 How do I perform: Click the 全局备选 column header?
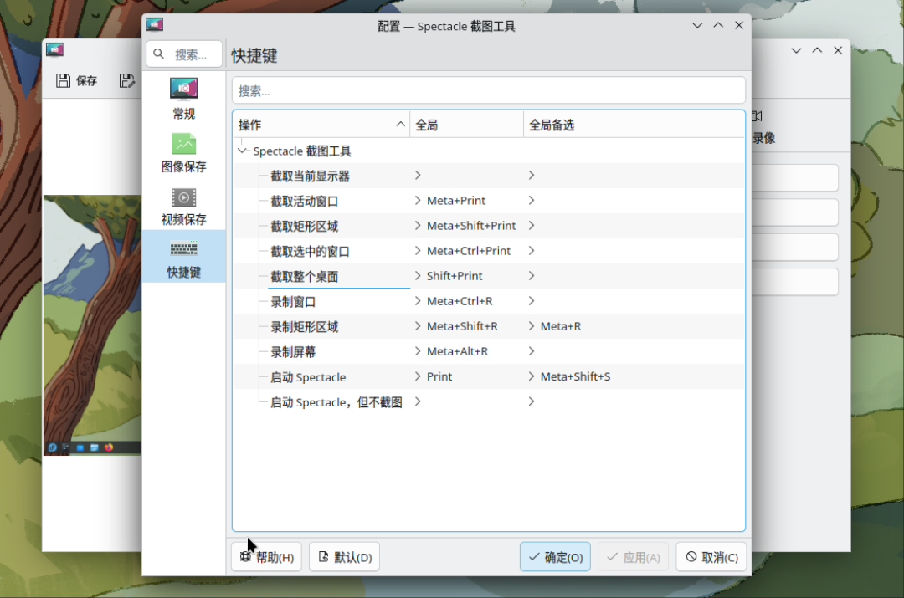634,125
